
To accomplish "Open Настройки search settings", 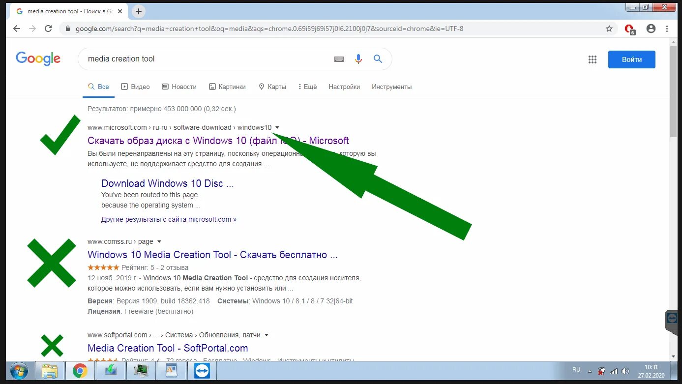I will (x=344, y=87).
